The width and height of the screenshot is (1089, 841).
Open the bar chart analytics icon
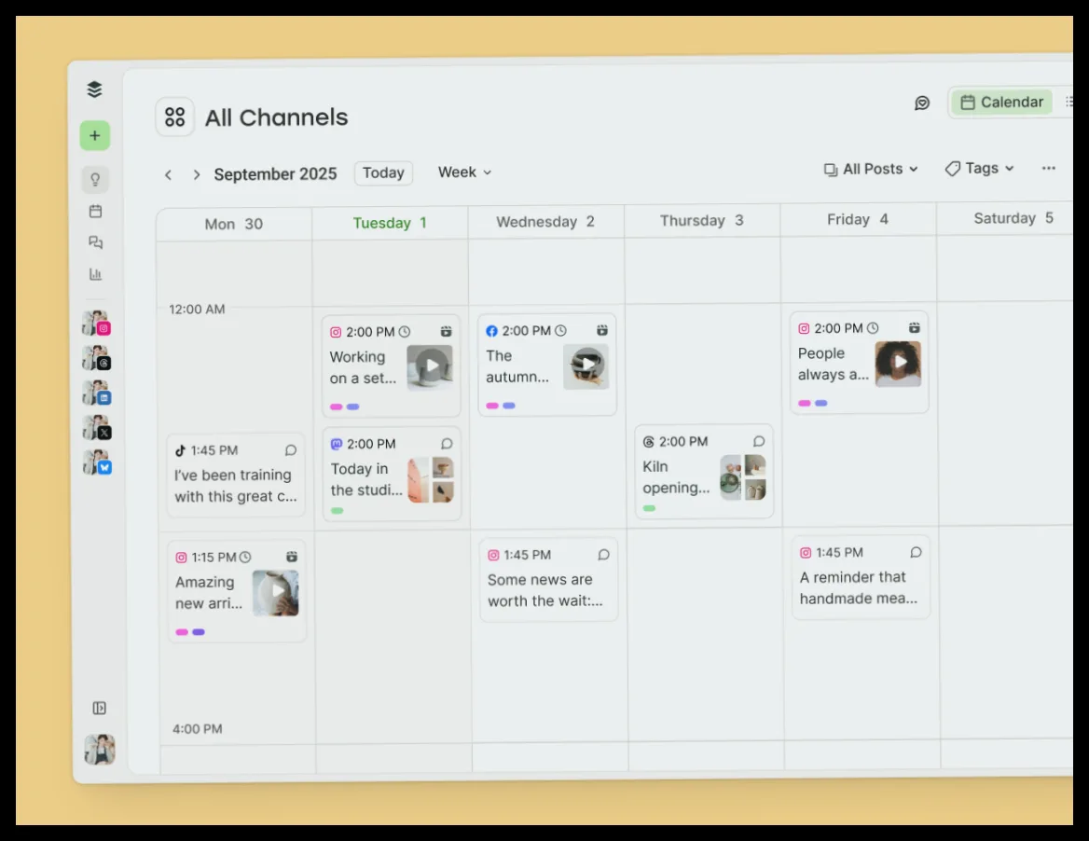click(x=96, y=274)
